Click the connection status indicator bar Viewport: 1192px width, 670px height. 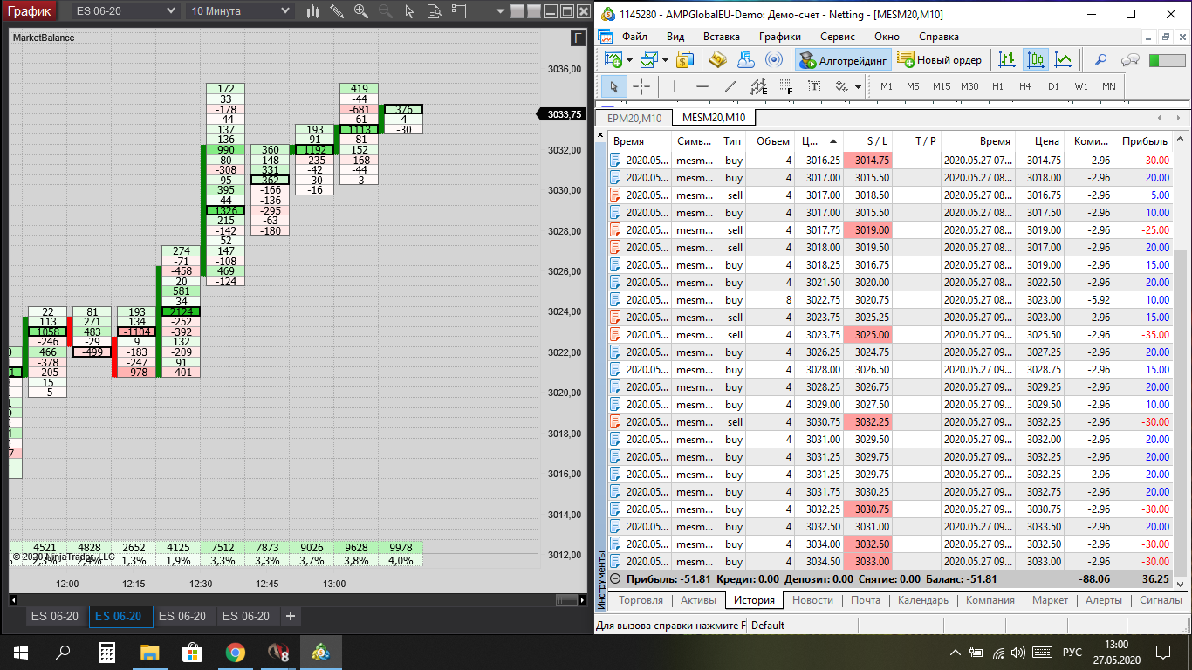pyautogui.click(x=1167, y=60)
